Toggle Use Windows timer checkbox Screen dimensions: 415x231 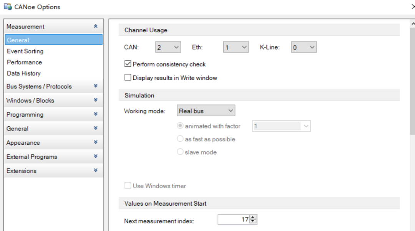click(128, 185)
